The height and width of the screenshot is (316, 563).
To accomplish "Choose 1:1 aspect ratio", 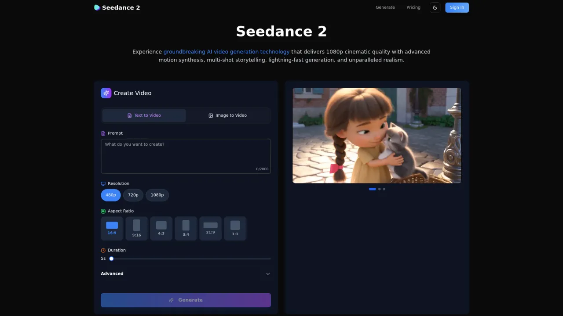I will tap(235, 228).
